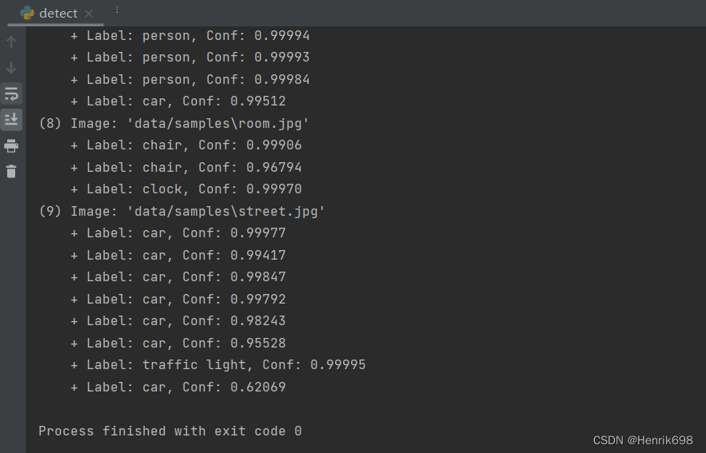Viewport: 706px width, 453px height.
Task: Click the print console output icon
Action: pos(11,145)
